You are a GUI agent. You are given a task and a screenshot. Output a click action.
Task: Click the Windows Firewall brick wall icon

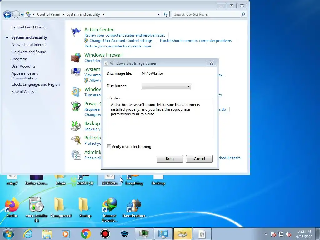click(76, 57)
